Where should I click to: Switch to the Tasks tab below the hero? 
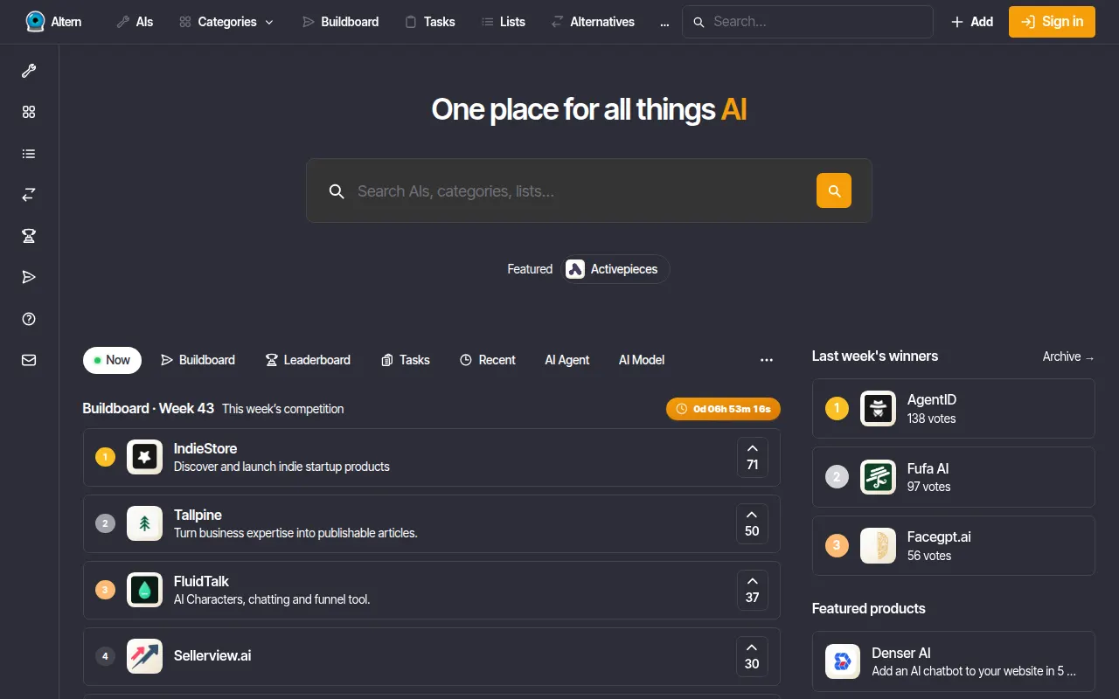point(406,360)
